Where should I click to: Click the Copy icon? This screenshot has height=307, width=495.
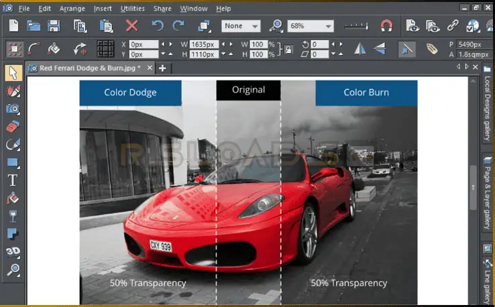pyautogui.click(x=80, y=25)
